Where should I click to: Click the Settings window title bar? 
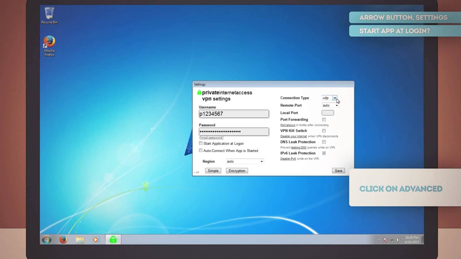pyautogui.click(x=273, y=85)
